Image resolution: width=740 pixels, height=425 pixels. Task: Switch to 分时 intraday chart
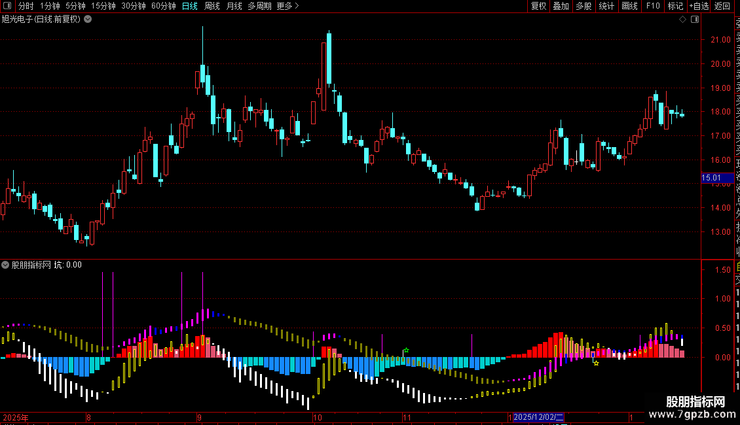point(26,6)
